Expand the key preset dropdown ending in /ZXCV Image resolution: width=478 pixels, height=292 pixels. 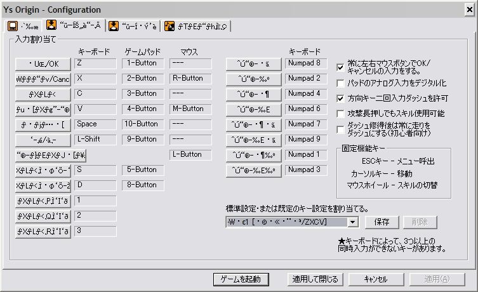[352, 222]
